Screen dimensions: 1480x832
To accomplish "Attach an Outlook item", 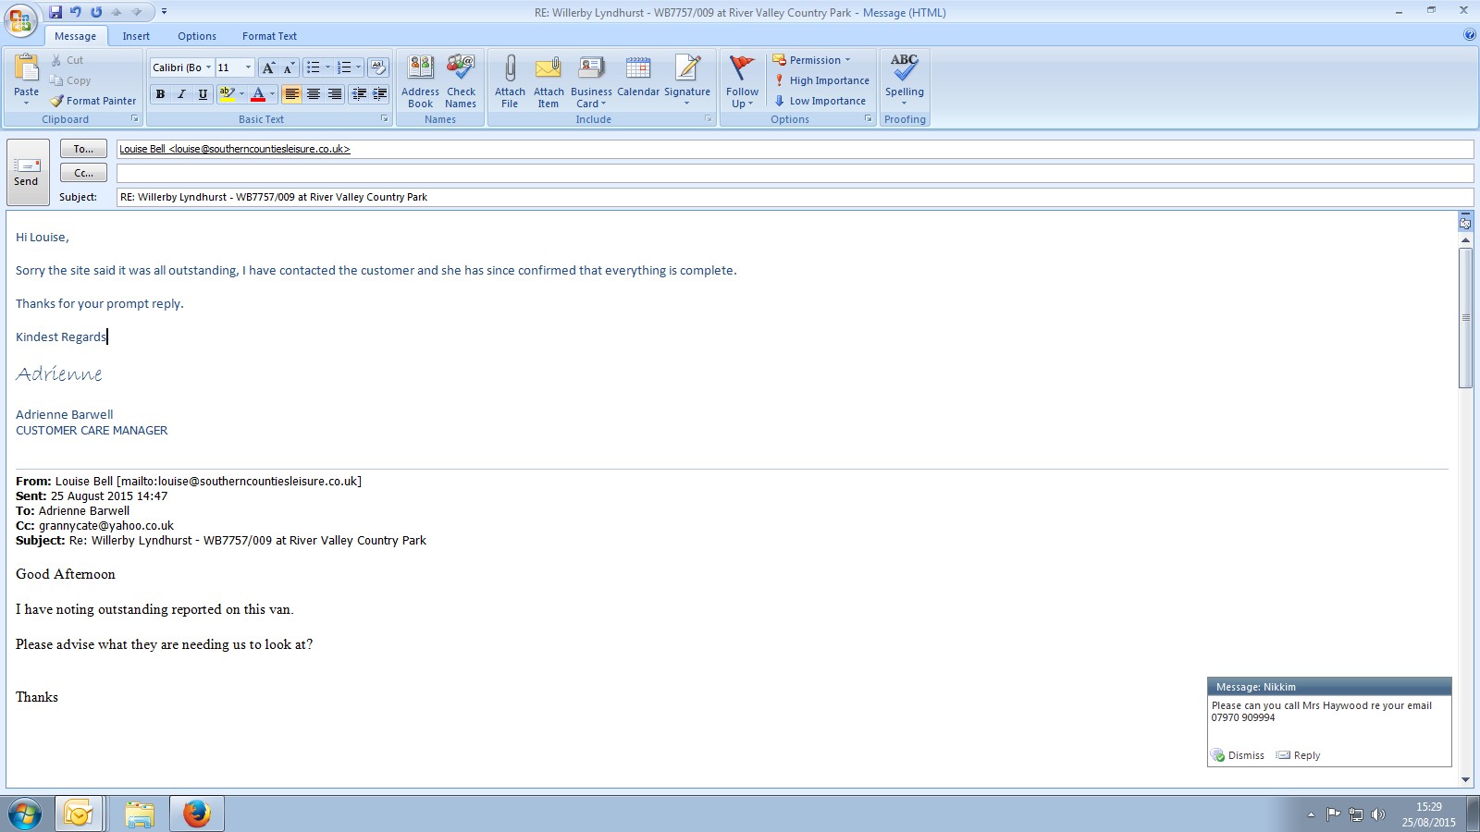I will coord(549,81).
